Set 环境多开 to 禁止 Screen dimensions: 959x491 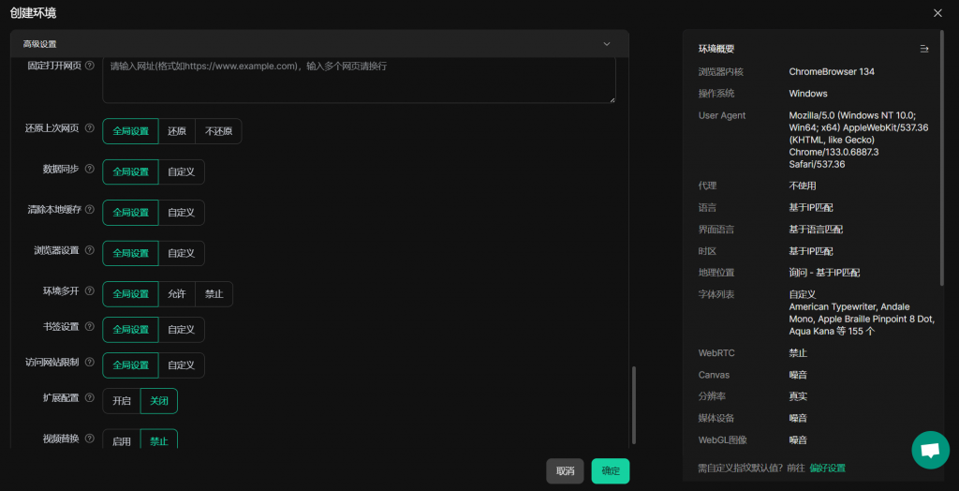pos(214,294)
